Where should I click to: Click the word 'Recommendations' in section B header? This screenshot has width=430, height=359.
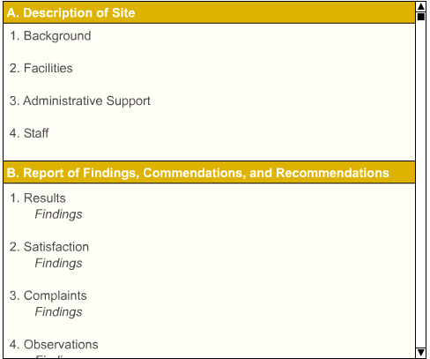[333, 173]
